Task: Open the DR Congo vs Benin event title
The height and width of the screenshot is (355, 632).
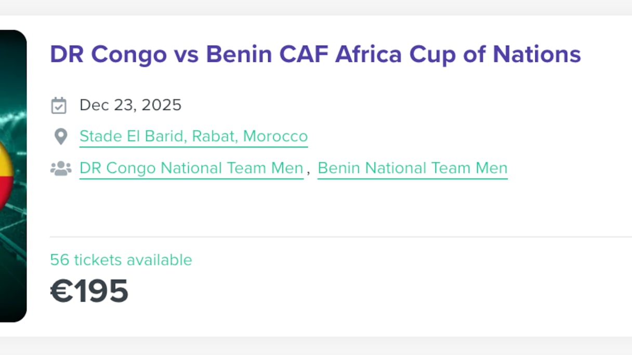Action: [x=315, y=54]
